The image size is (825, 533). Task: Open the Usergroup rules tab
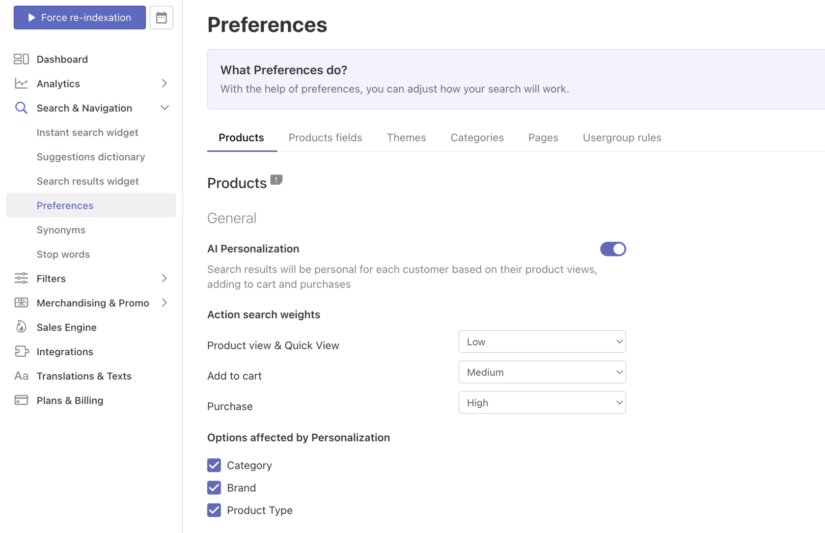(622, 138)
